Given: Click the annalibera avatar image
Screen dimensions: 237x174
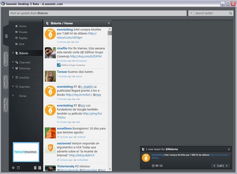Looking at the screenshot, I should coord(50,133).
